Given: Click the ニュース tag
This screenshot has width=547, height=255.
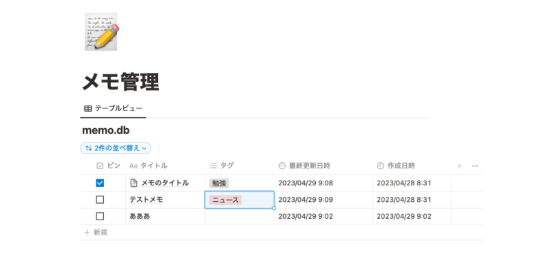Looking at the screenshot, I should tap(226, 200).
